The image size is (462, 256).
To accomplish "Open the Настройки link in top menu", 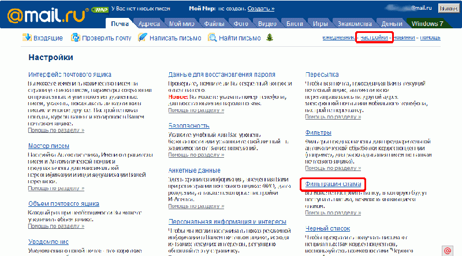I will (375, 38).
